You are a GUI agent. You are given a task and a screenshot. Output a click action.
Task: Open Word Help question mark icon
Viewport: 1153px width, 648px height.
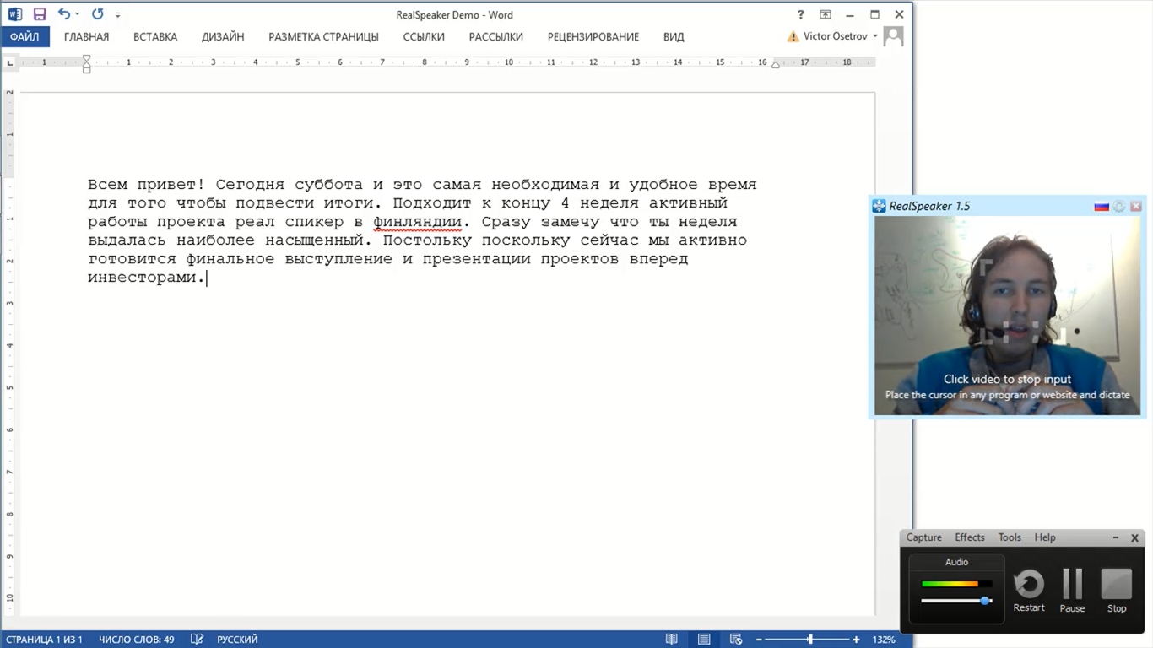coord(801,14)
